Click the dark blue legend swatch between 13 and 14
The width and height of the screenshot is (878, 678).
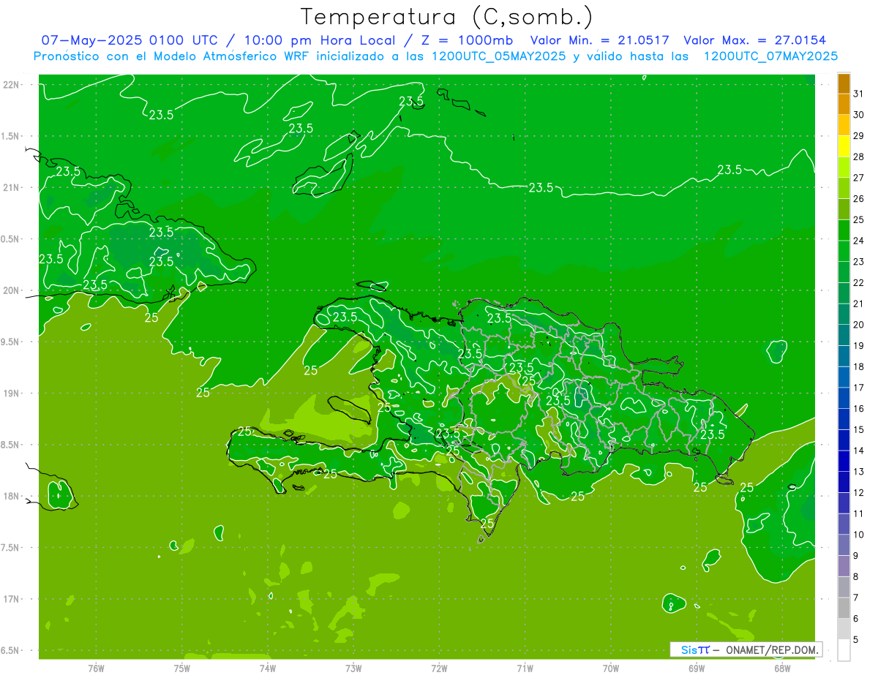click(844, 461)
